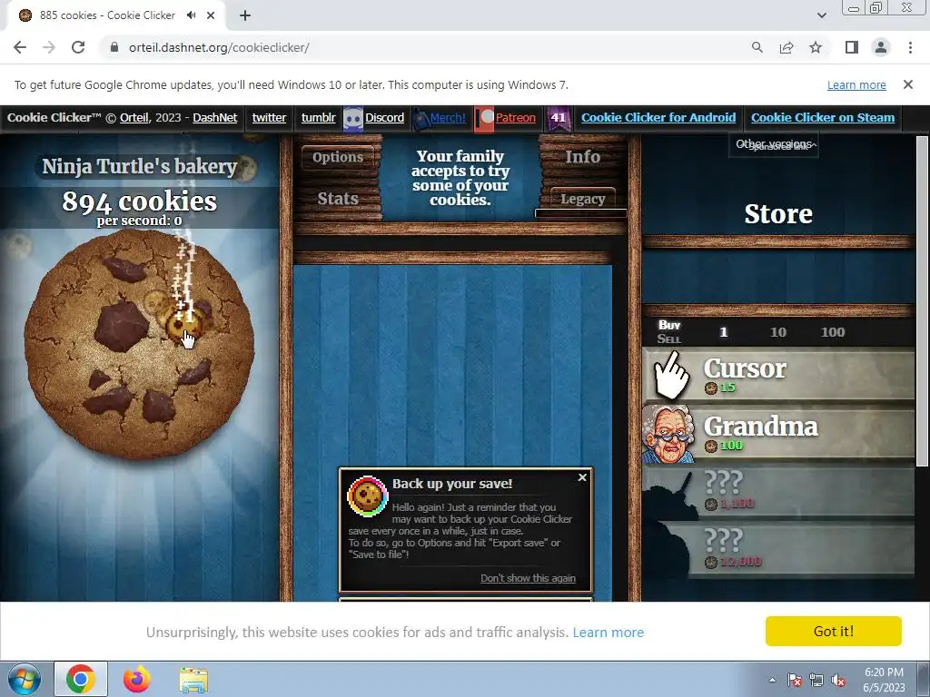930x697 pixels.
Task: Open File Explorer from the taskbar
Action: (194, 680)
